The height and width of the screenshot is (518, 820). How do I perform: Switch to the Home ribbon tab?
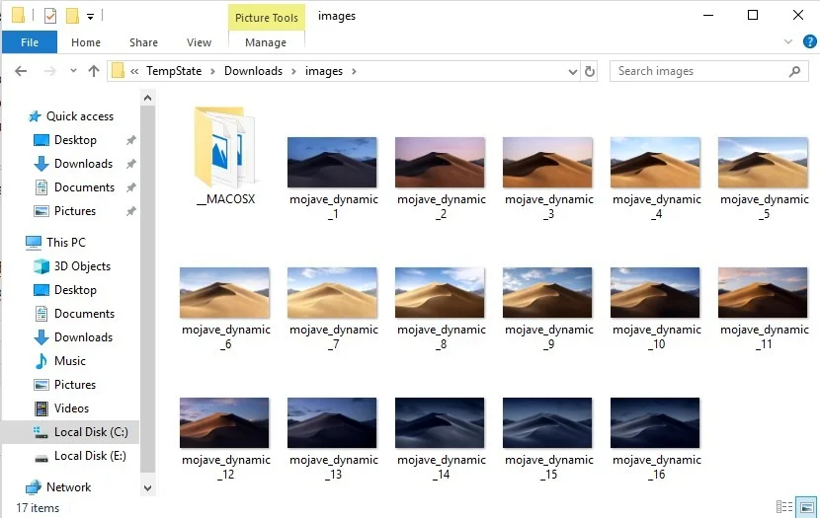(x=86, y=42)
